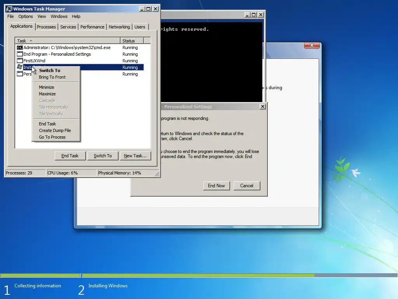Click End Now in the Personalized Settings dialog
Viewport: 398px width, 299px height.
click(216, 186)
